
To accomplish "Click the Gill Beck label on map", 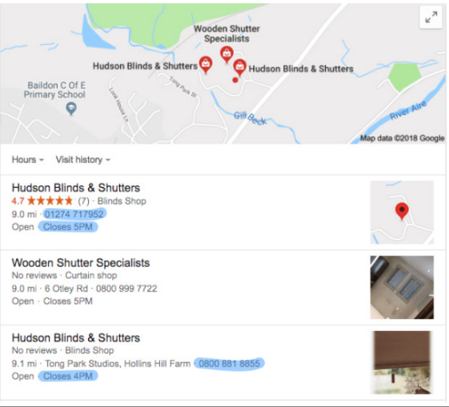I will click(250, 118).
